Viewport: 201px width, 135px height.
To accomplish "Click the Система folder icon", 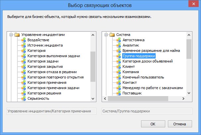I will pos(112,35).
